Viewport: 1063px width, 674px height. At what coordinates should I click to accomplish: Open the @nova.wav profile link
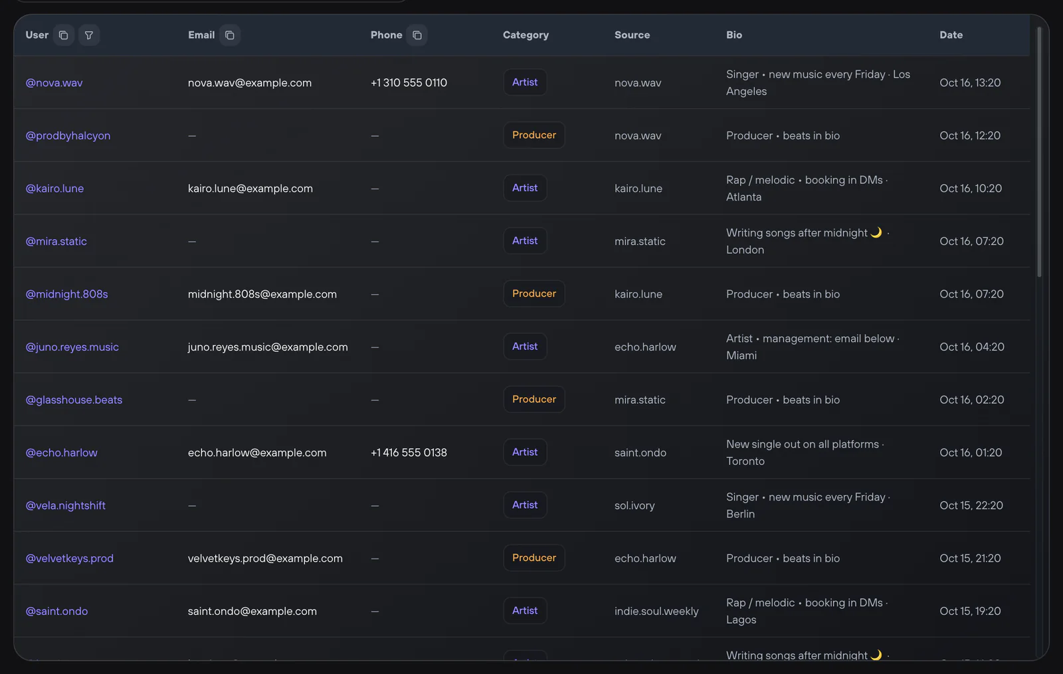coord(54,83)
